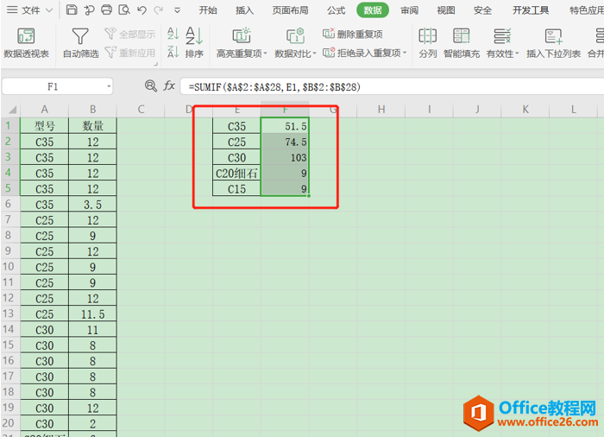Select column K header
Viewport: 604px width, 437px height.
[525, 110]
